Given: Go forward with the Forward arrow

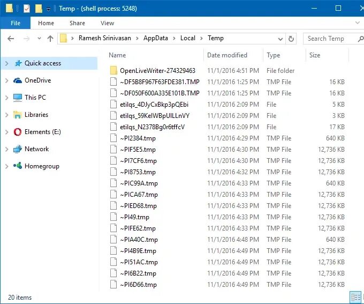Looking at the screenshot, I should 27,39.
